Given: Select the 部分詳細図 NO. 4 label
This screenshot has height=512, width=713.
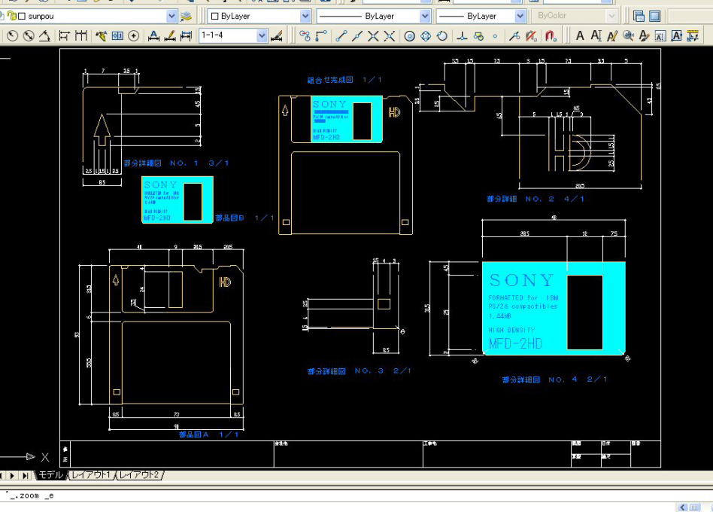Looking at the screenshot, I should click(554, 379).
